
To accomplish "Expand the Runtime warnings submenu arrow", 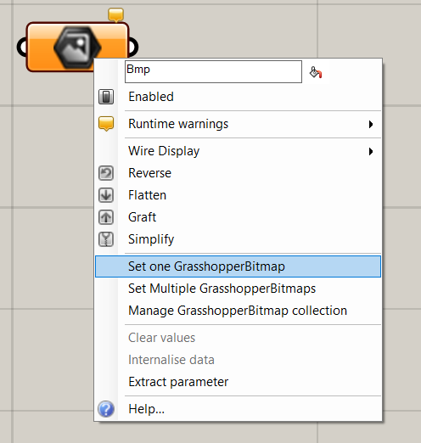I will pos(371,124).
